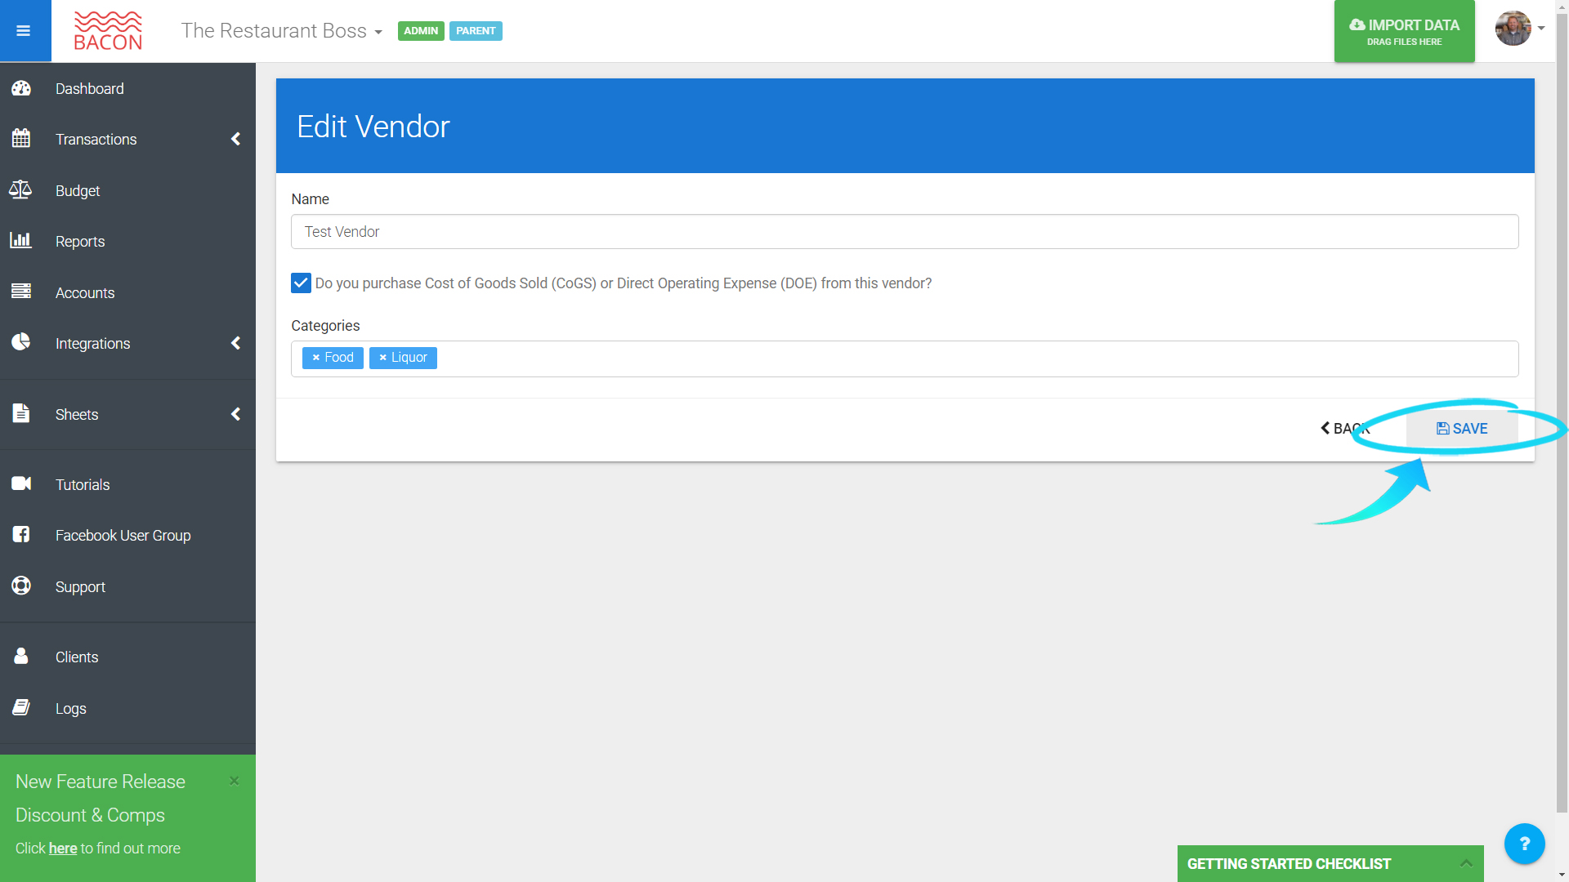Click the Support lifebuoy icon
This screenshot has height=882, width=1569.
[x=21, y=586]
